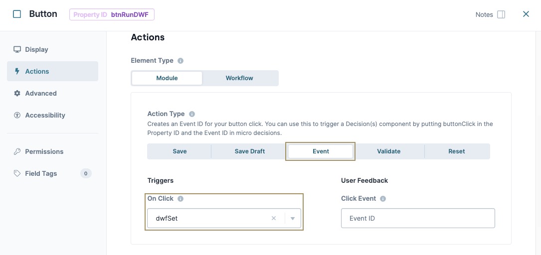
Task: Click the Button component checkbox icon in header
Action: [17, 14]
